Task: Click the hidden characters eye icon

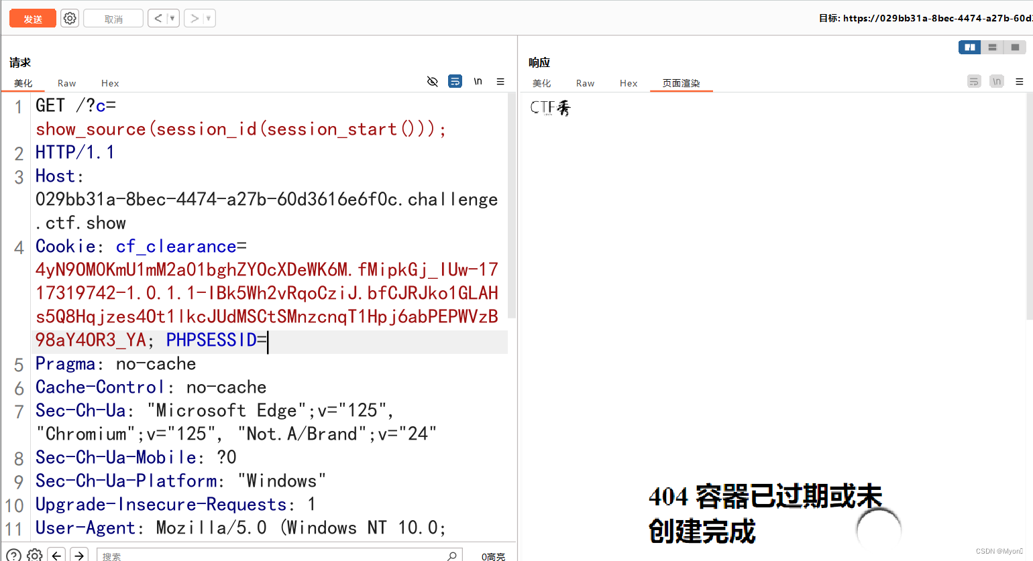Action: 432,81
